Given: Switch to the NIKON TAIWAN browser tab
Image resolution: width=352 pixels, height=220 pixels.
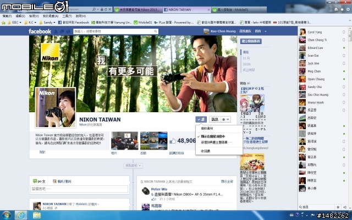Looking at the screenshot, I should pos(186,10).
